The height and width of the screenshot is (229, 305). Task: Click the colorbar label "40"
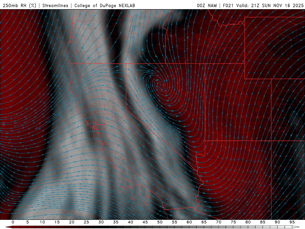130,222
